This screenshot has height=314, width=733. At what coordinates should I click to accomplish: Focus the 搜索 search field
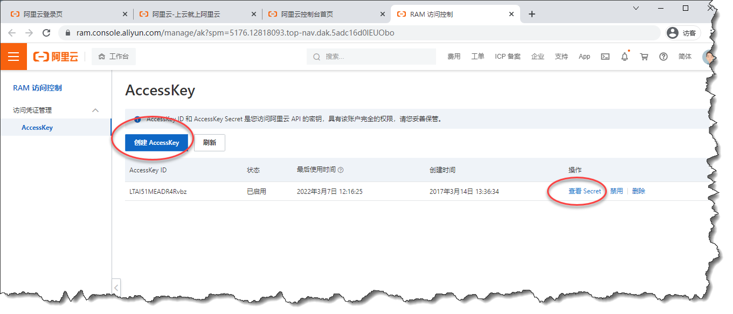coord(371,57)
